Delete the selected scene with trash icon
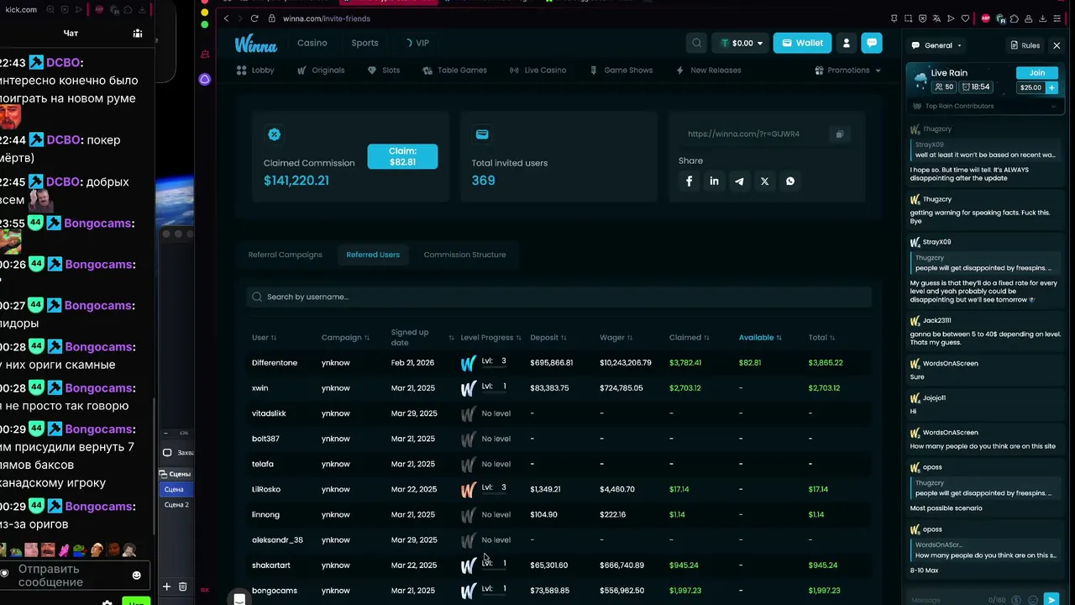 click(x=182, y=587)
